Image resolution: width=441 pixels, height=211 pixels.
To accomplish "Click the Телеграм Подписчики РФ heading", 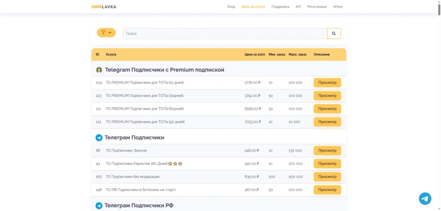I will (x=139, y=206).
